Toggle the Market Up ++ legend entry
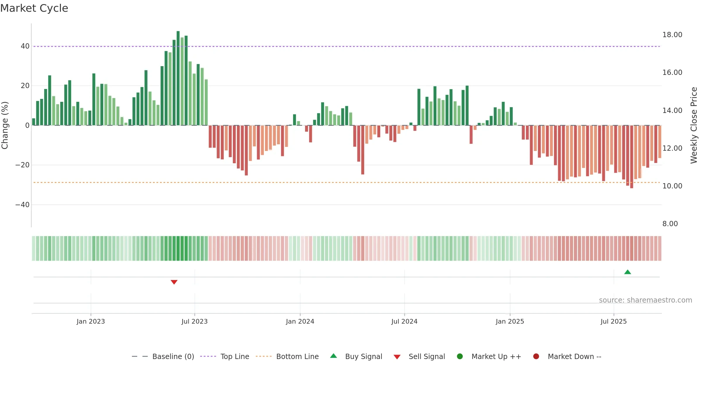 pos(489,356)
